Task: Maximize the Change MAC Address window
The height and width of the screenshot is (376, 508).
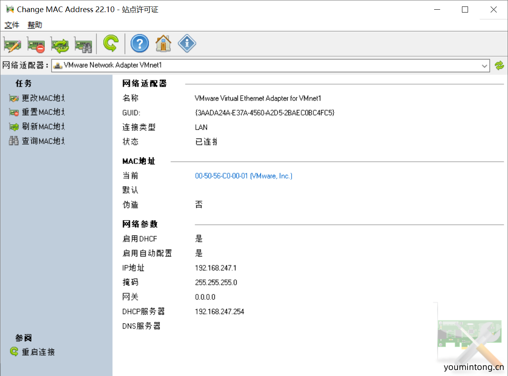Action: pos(465,10)
